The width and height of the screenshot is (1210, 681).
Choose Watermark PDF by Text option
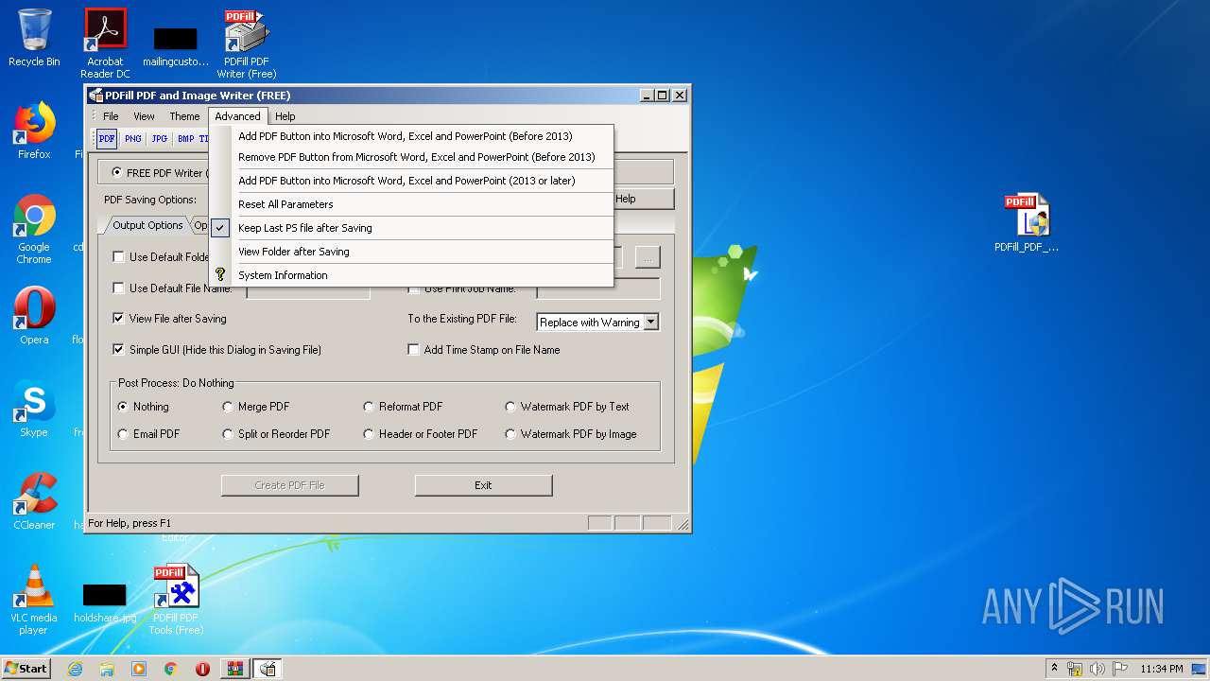(x=510, y=407)
